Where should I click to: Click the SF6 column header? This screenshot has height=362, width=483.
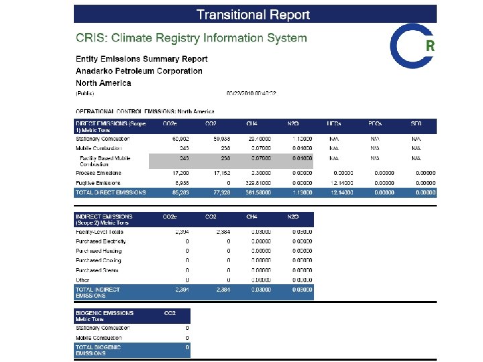(416, 123)
